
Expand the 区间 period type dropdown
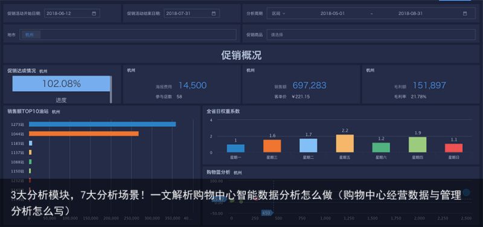(x=278, y=13)
